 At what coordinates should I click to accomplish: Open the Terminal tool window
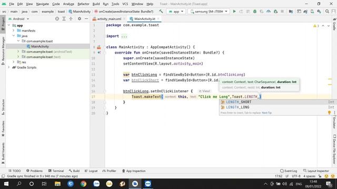click(x=56, y=171)
